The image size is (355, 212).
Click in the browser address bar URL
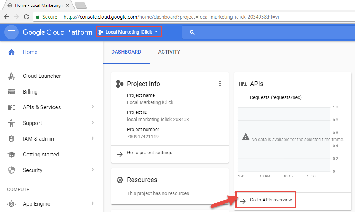pyautogui.click(x=171, y=17)
